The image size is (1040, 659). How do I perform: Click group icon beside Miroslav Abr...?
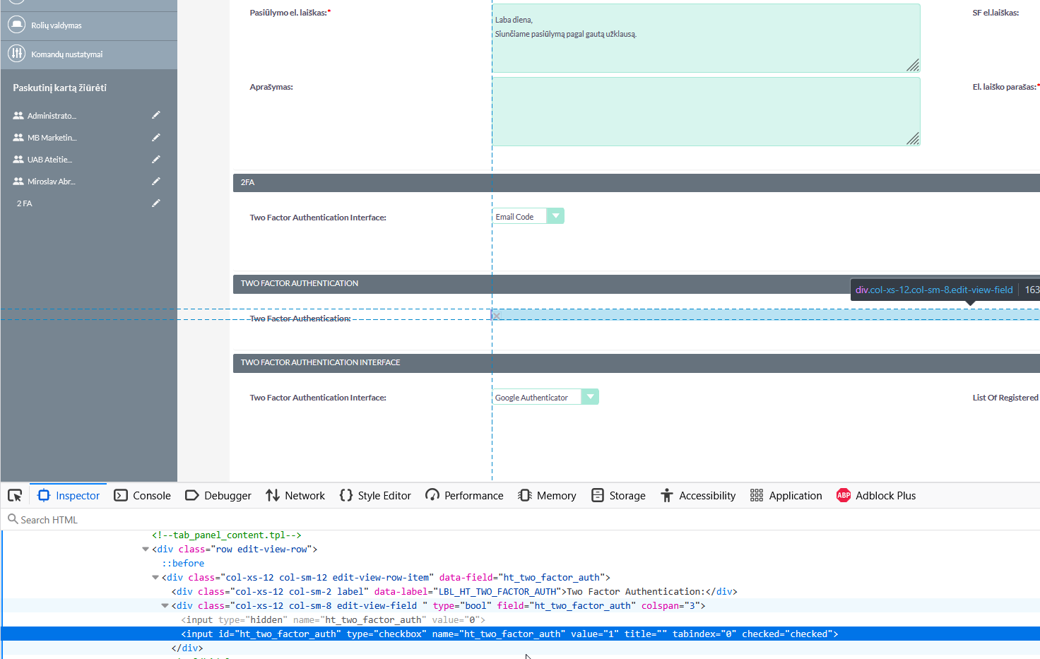[x=18, y=181]
